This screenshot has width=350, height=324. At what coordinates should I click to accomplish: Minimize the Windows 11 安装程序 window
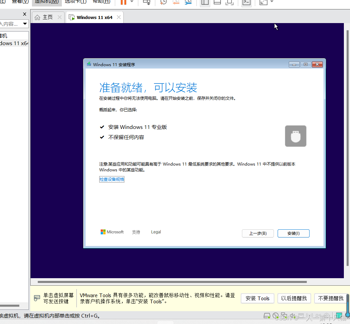294,64
